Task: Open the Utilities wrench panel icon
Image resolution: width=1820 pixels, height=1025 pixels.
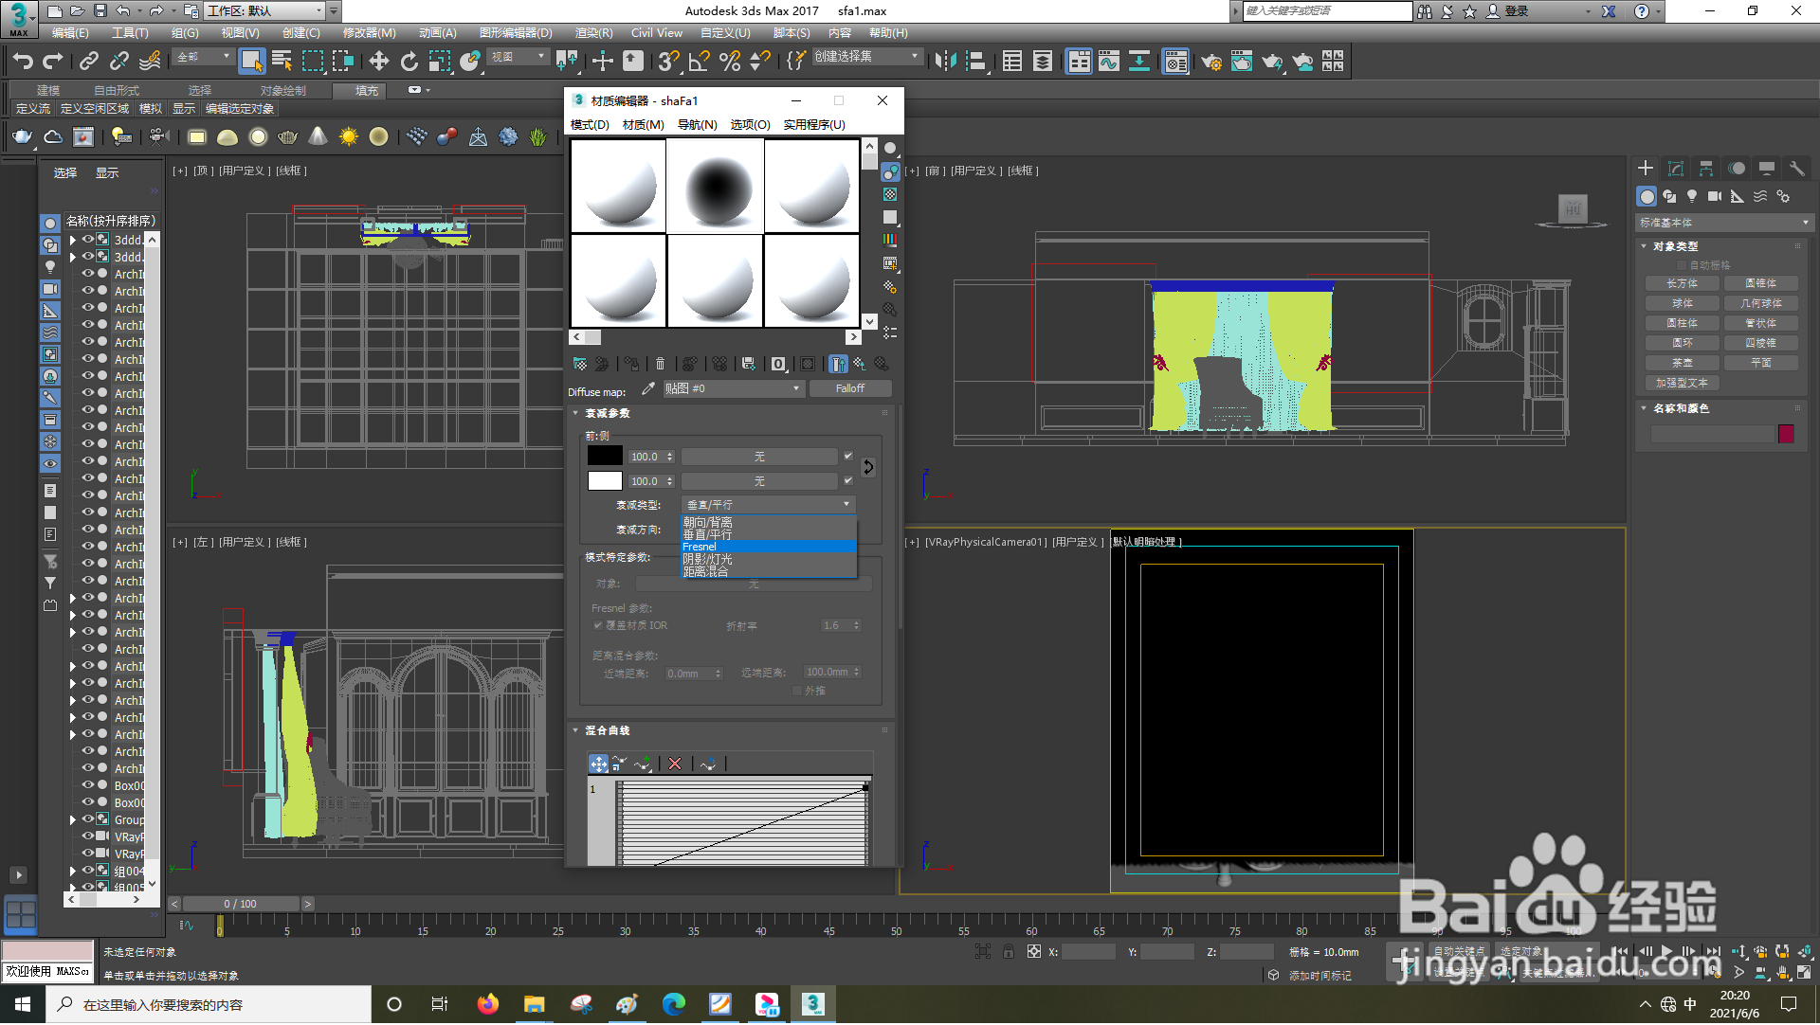Action: pos(1796,169)
